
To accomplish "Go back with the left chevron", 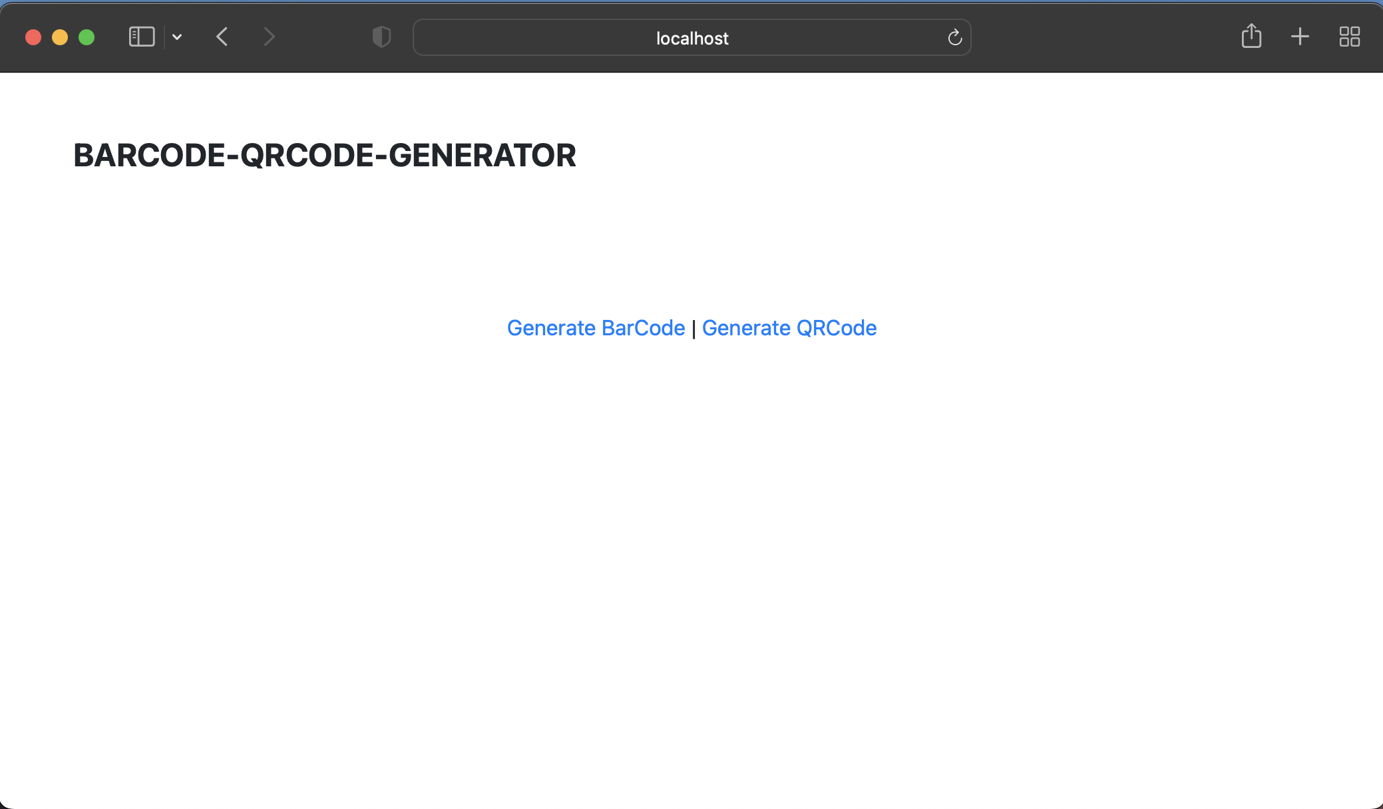I will click(222, 37).
